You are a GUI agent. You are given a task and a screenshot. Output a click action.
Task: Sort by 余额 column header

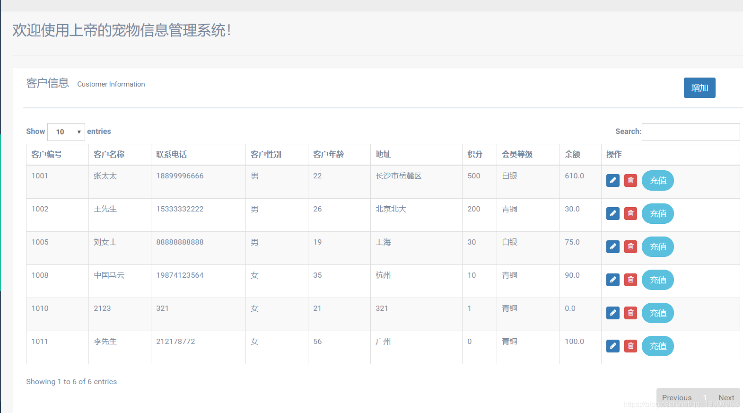(580, 155)
